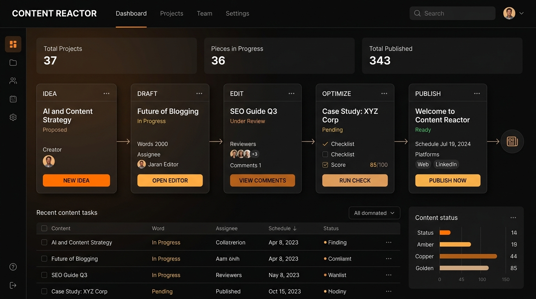Open the DRAFT card three-dot menu
Image resolution: width=536 pixels, height=299 pixels.
click(199, 93)
